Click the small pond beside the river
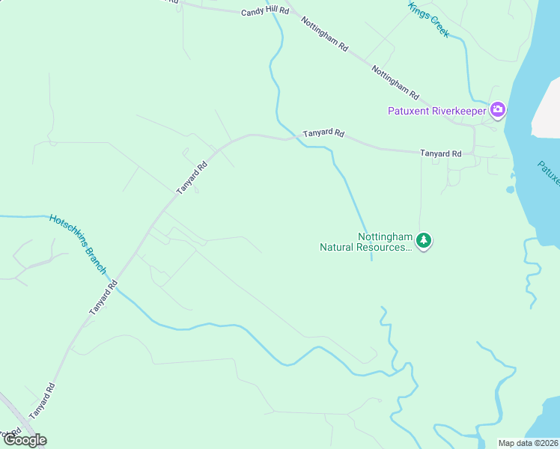 511,189
